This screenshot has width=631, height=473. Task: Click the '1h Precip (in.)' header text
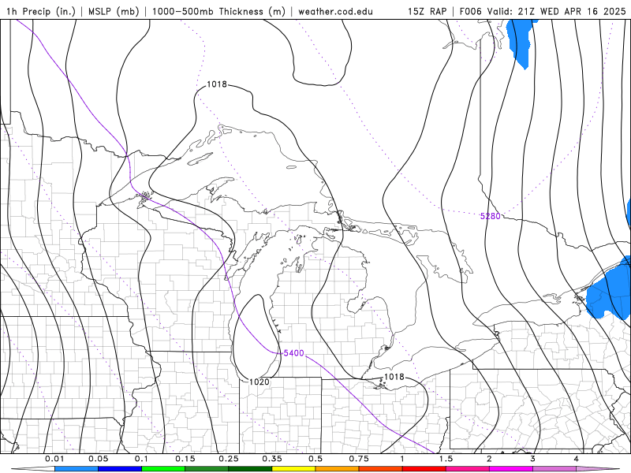click(x=41, y=11)
